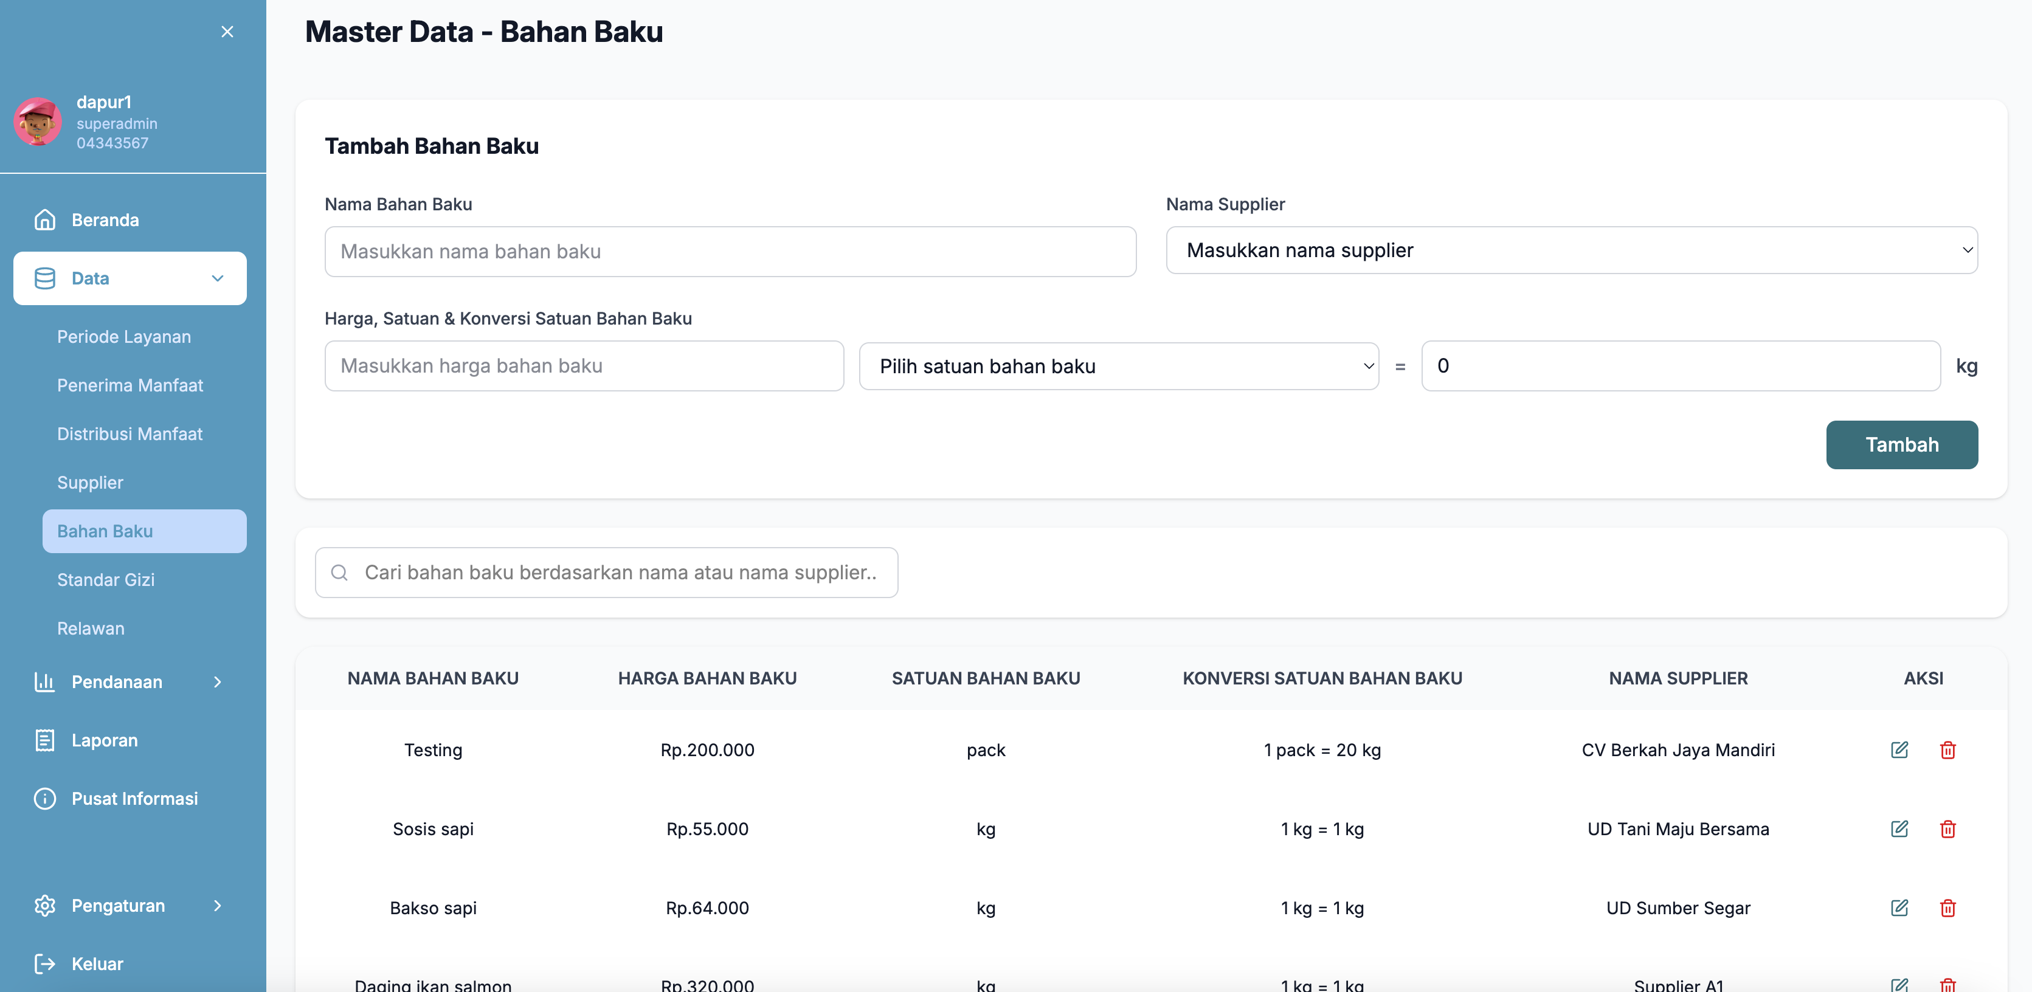The height and width of the screenshot is (992, 2032).
Task: Delete the Sosis sapi row via trash icon
Action: (1947, 828)
